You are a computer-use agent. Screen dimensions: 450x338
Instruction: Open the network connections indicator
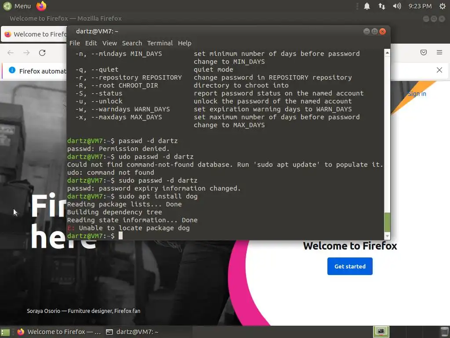click(x=381, y=6)
